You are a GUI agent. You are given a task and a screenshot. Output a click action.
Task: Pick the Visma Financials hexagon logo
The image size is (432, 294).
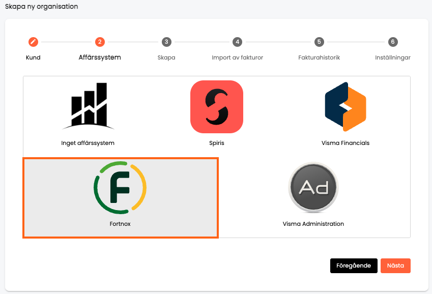click(x=345, y=107)
